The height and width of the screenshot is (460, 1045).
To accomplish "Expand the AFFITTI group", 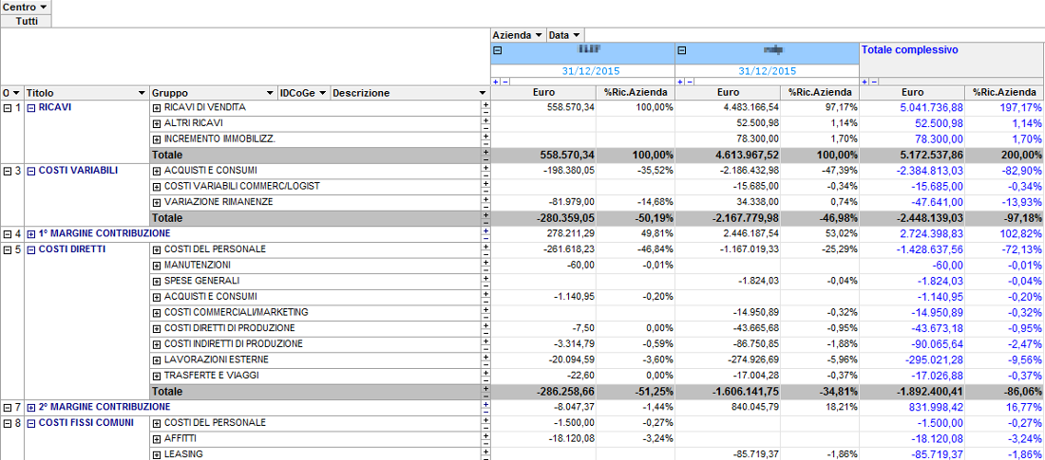I will [x=158, y=439].
